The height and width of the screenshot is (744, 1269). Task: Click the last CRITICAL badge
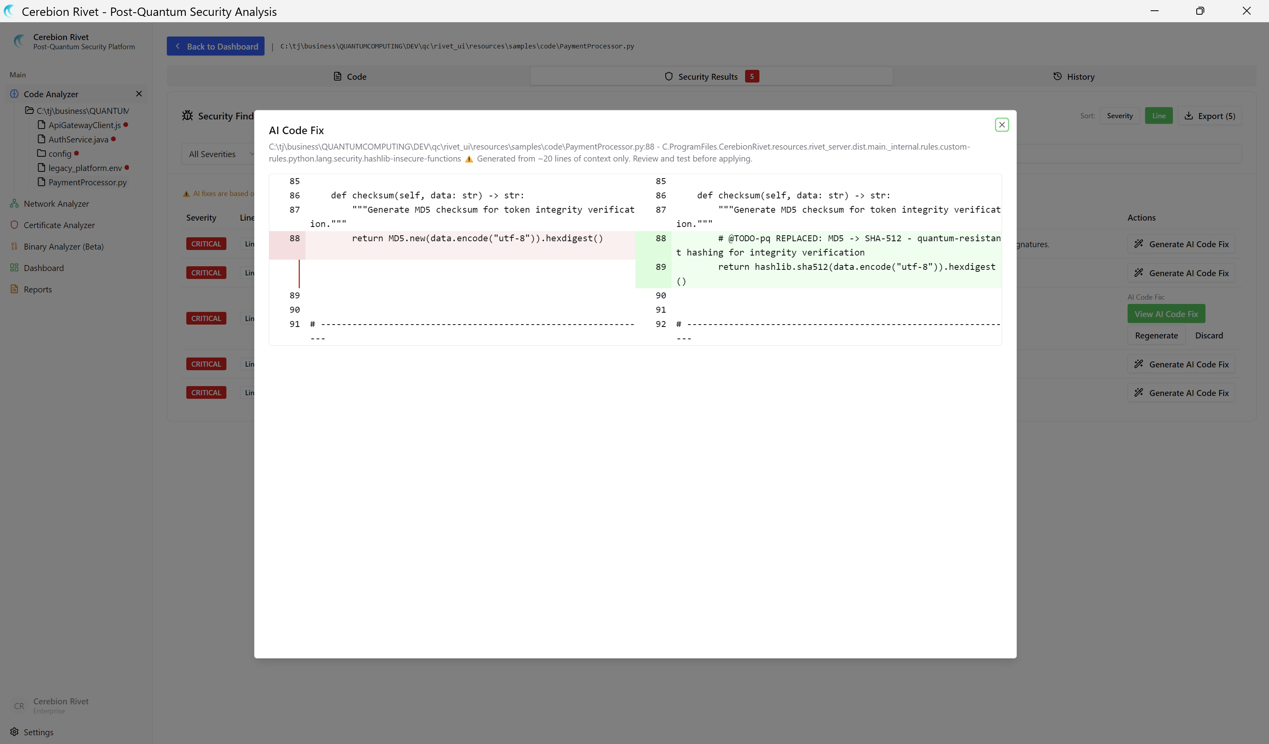[x=206, y=392]
